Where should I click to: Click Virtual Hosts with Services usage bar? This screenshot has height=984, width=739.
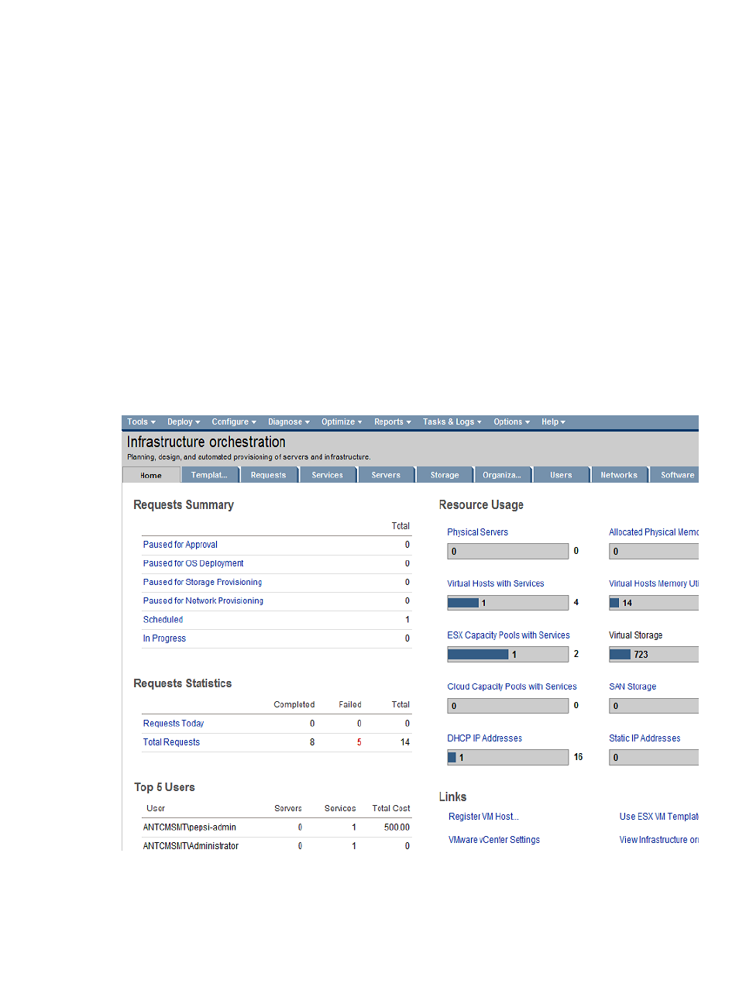(x=508, y=603)
